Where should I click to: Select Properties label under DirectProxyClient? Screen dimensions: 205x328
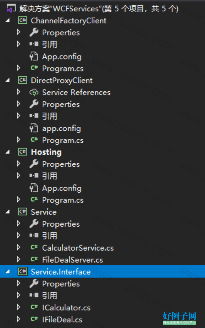click(x=61, y=105)
